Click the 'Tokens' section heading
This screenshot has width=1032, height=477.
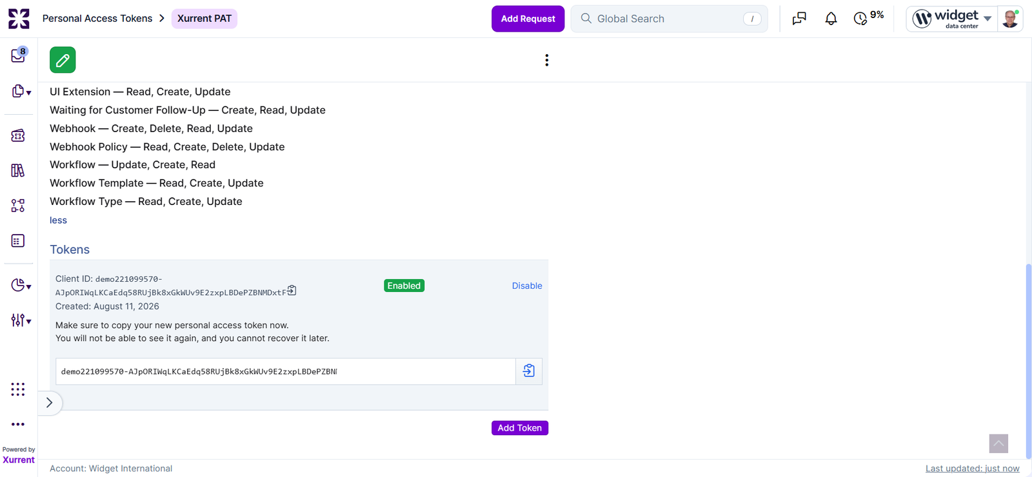70,249
